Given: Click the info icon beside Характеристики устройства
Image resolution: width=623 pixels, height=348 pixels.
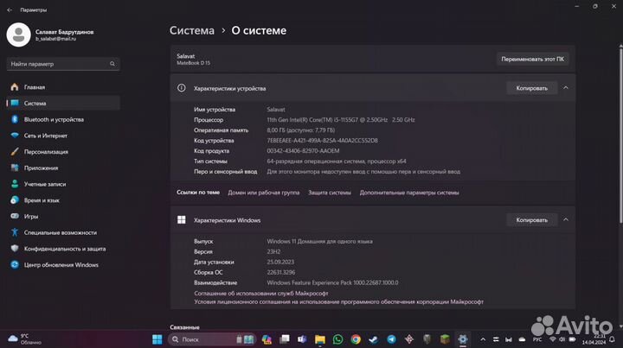Looking at the screenshot, I should click(181, 88).
